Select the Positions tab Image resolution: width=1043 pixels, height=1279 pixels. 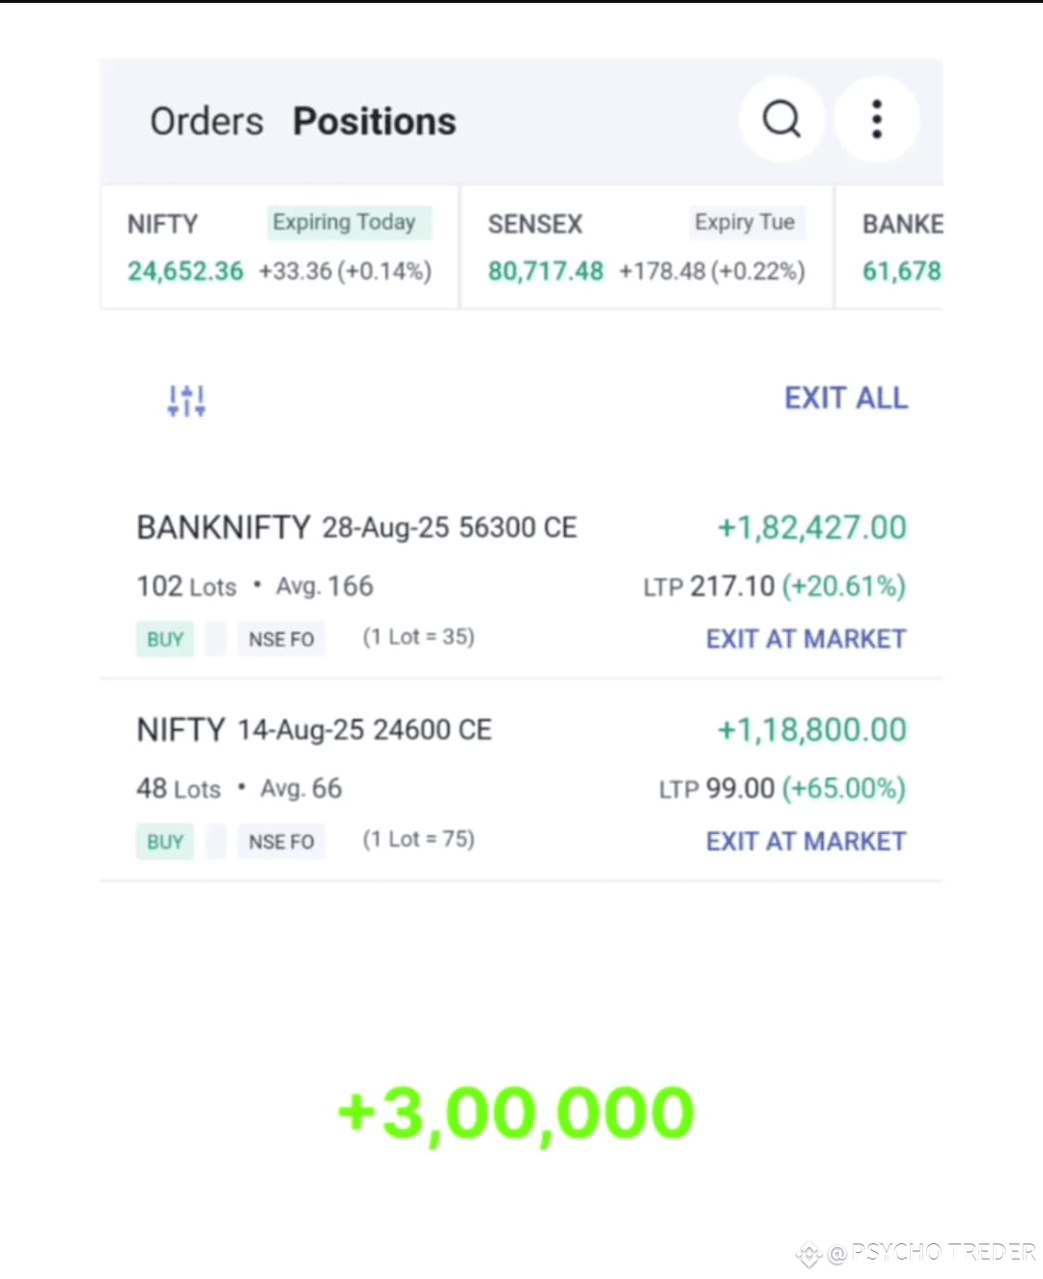[x=375, y=122]
